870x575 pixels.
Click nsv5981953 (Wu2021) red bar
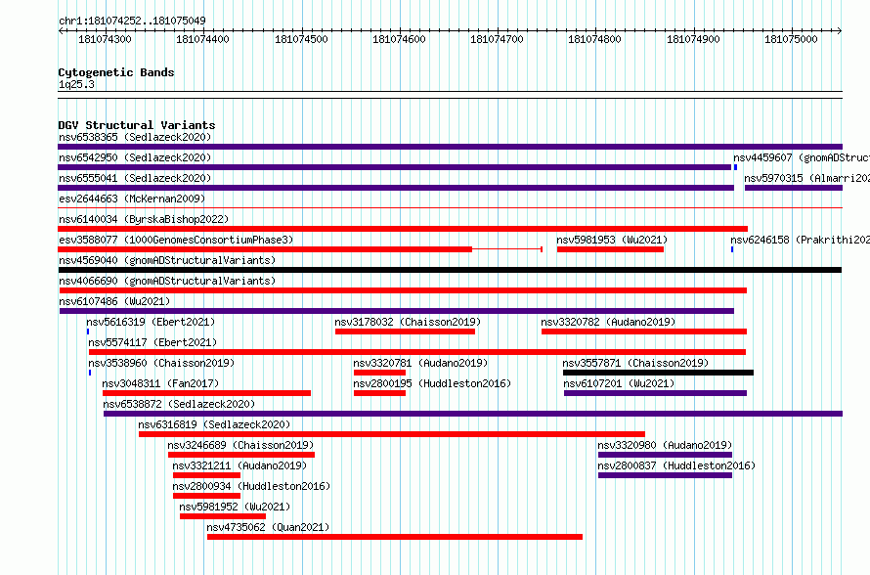point(610,249)
